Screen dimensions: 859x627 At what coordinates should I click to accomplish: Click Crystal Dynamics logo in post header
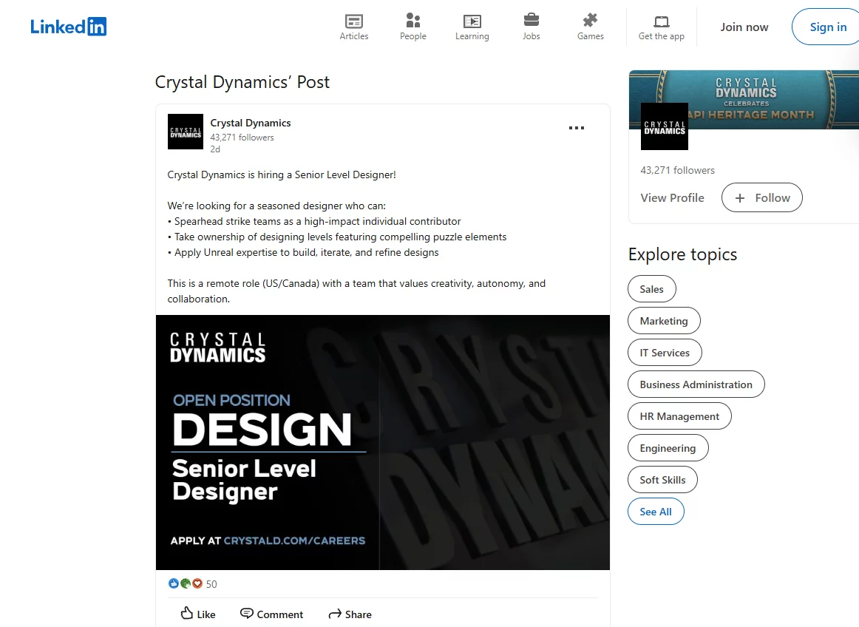185,132
